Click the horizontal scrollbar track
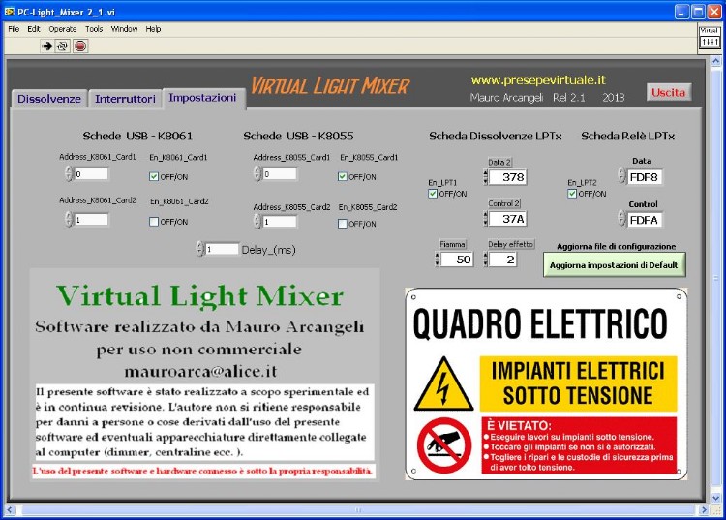This screenshot has width=726, height=520. 357,509
